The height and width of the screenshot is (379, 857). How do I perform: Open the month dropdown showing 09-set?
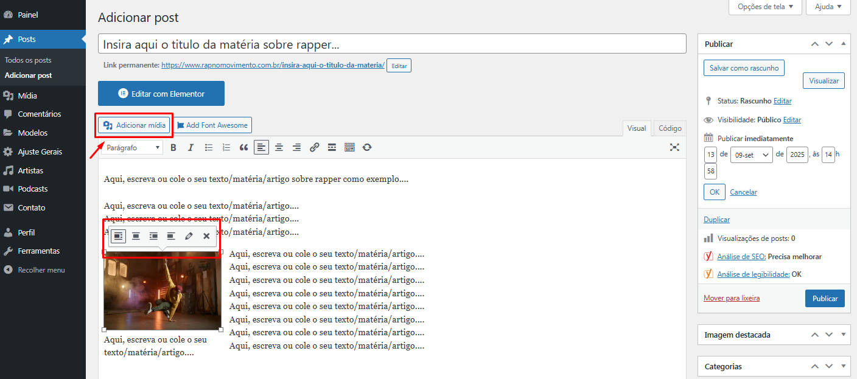coord(751,155)
